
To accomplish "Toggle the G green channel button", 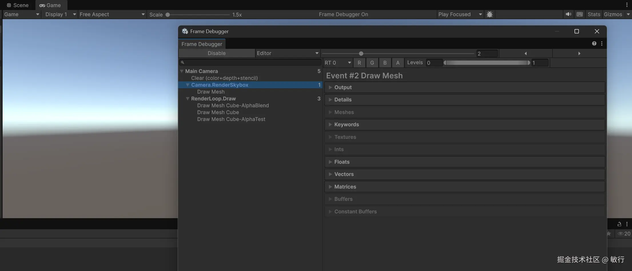I will coord(372,63).
